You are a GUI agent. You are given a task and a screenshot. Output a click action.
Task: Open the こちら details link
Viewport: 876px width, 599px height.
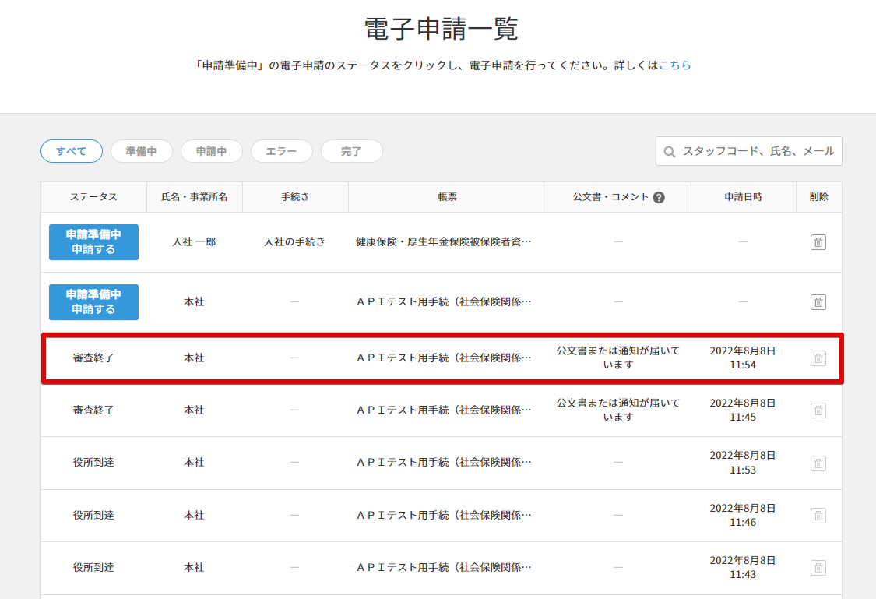coord(675,65)
